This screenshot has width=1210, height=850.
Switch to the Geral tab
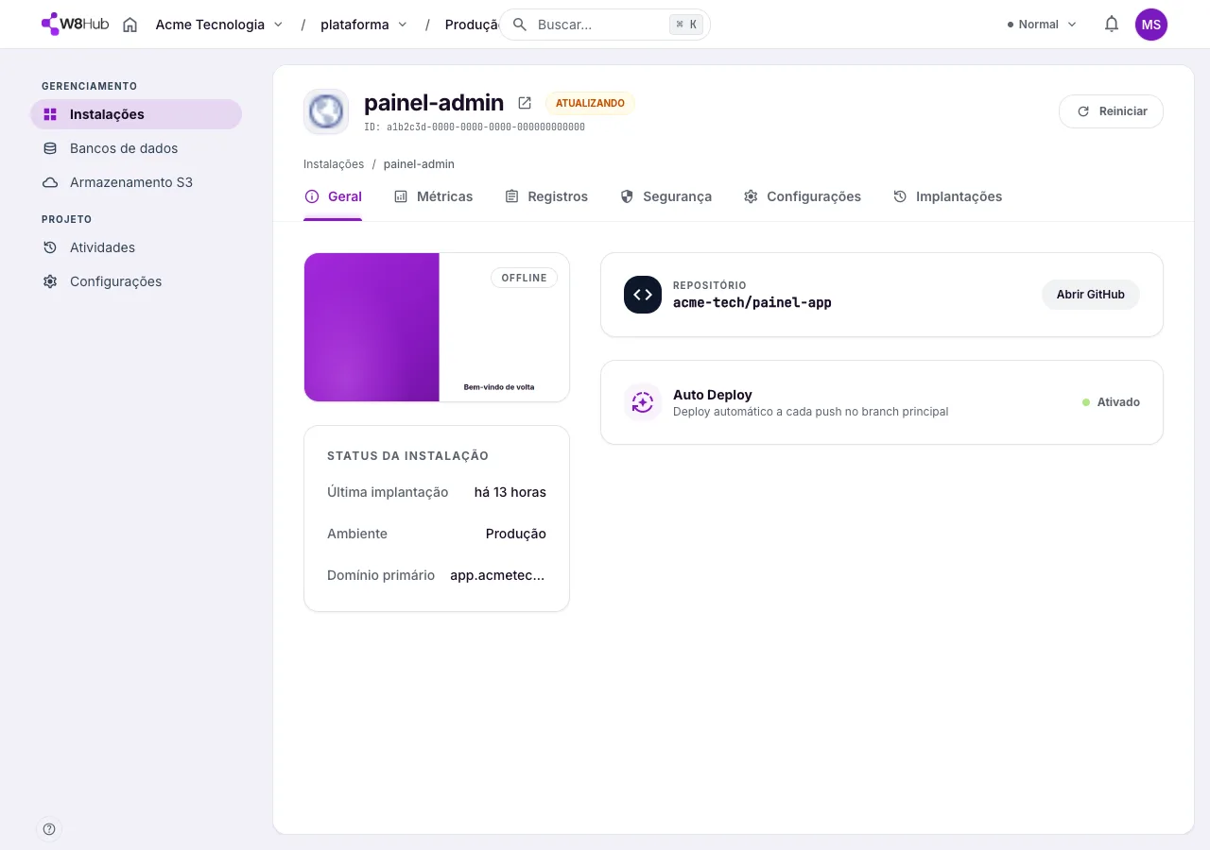333,196
